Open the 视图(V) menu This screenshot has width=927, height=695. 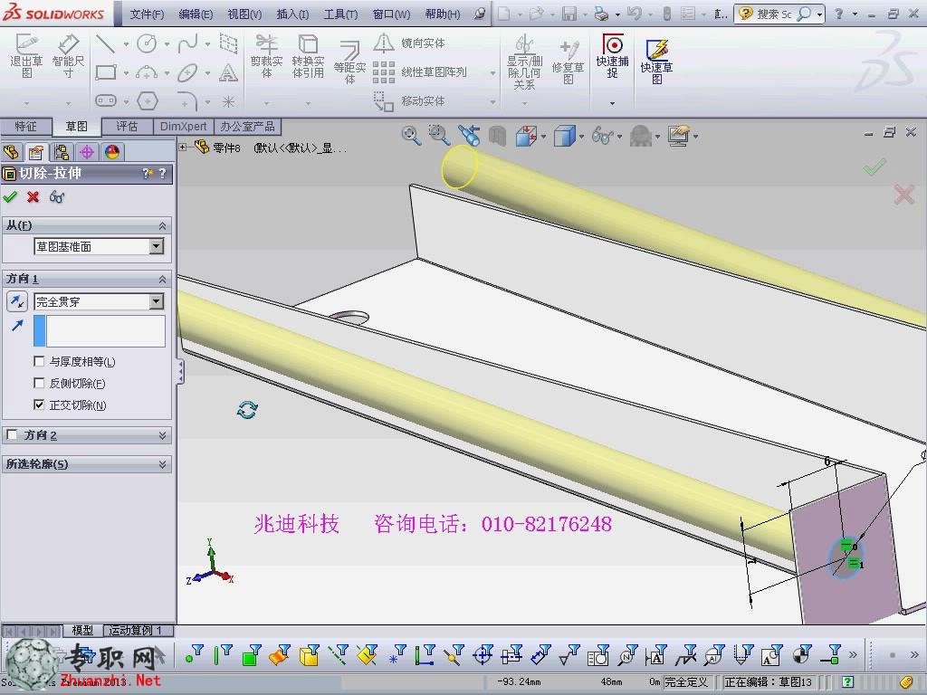pos(244,14)
